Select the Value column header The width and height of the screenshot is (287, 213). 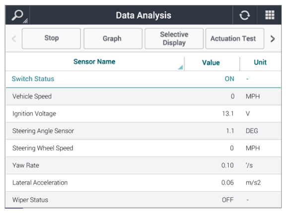coord(211,63)
